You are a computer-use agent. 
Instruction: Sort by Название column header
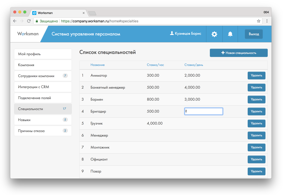point(97,65)
